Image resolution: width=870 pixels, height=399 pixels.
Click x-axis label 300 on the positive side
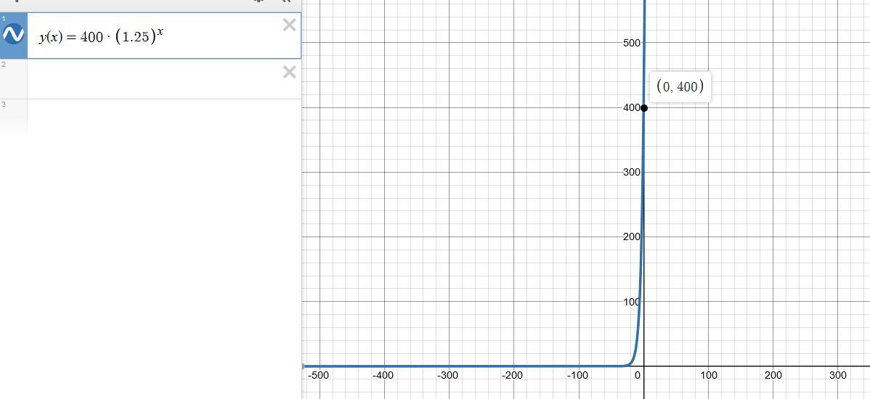(x=838, y=375)
